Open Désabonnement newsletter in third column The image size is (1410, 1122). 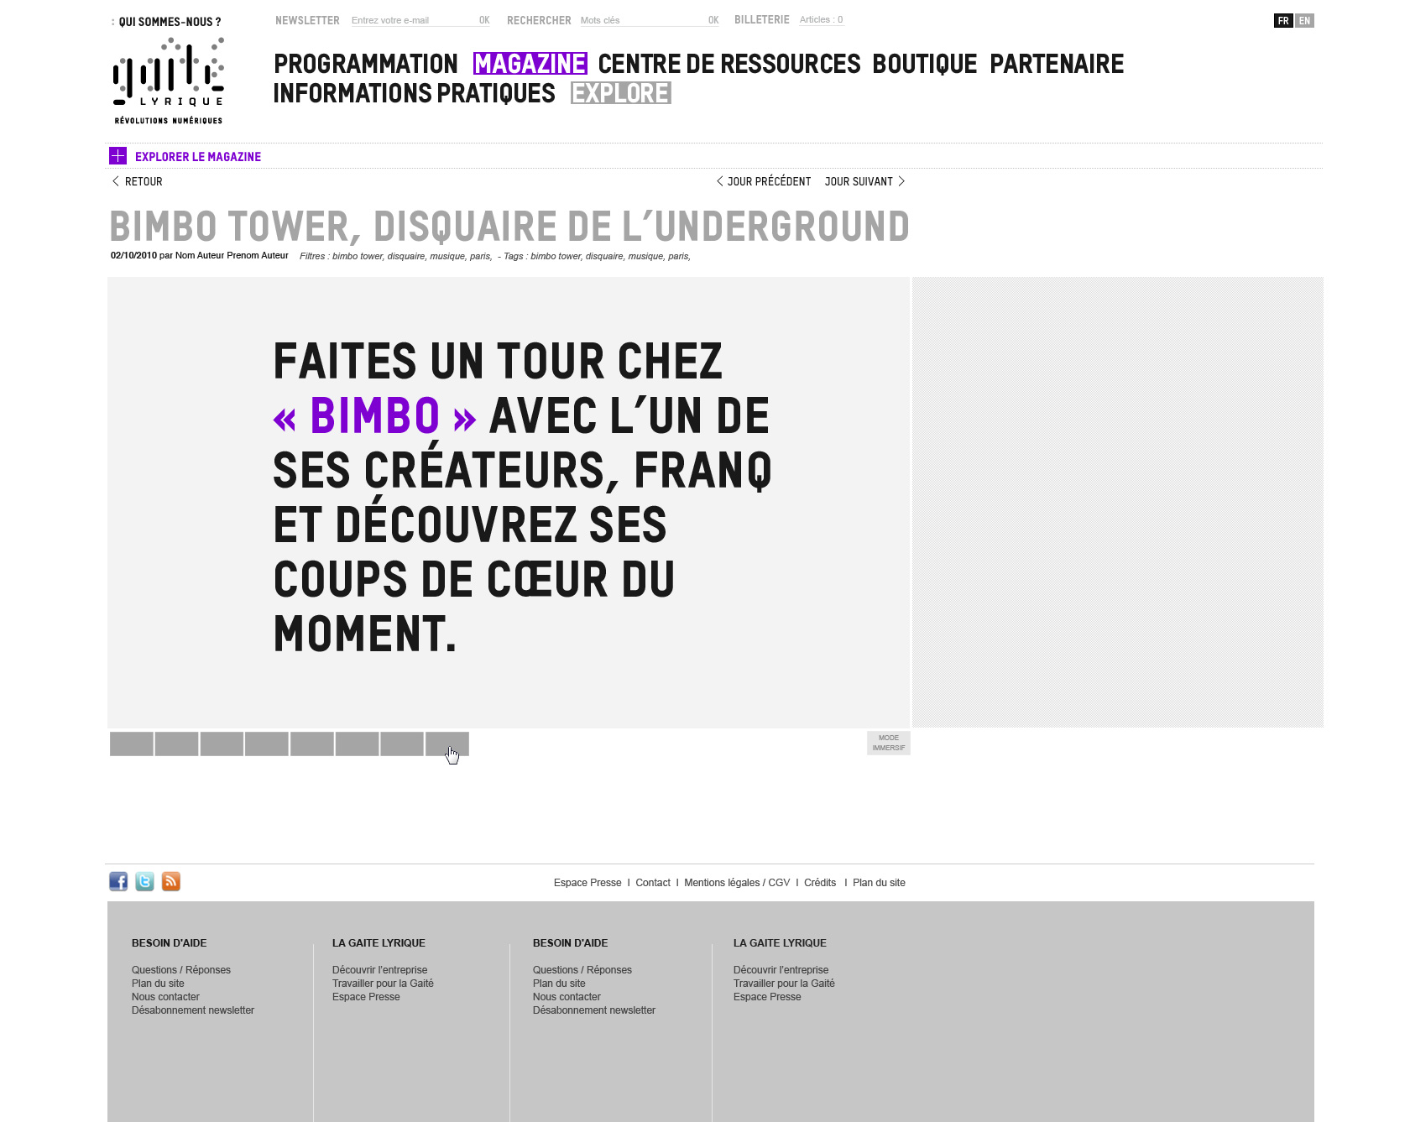click(594, 1010)
